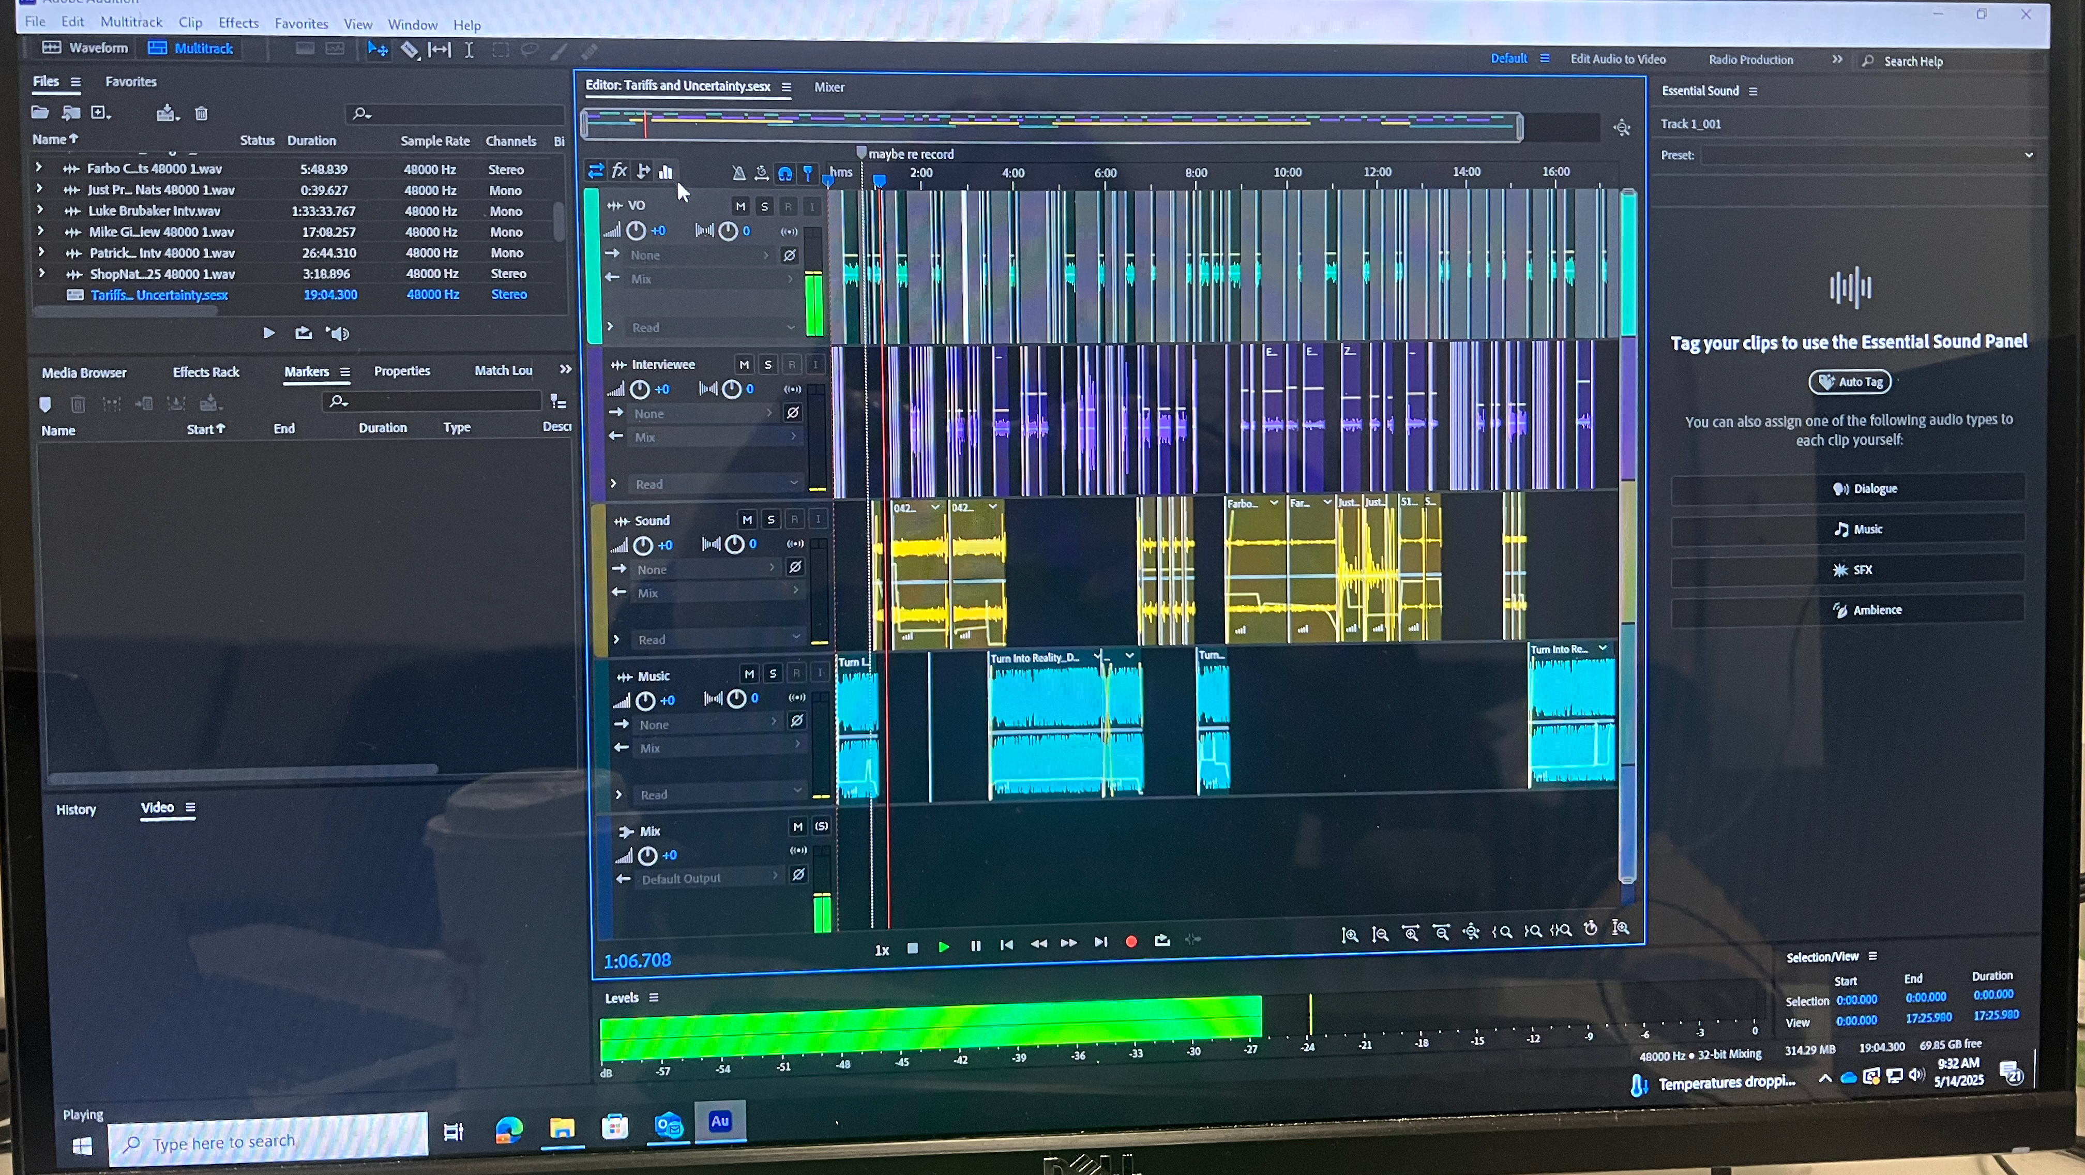Mute the VO track
The width and height of the screenshot is (2085, 1175).
pos(740,206)
